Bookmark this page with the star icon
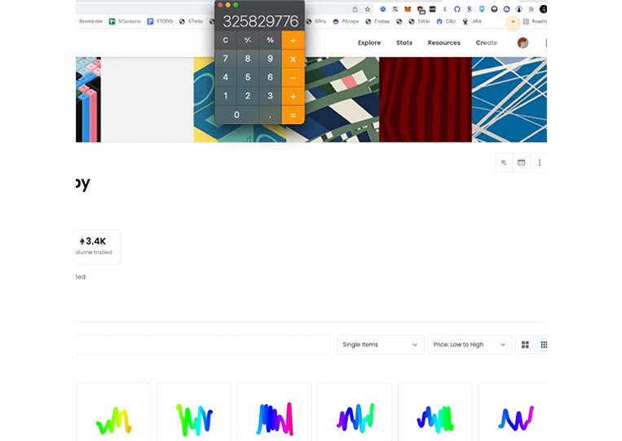The width and height of the screenshot is (622, 441). pos(368,9)
